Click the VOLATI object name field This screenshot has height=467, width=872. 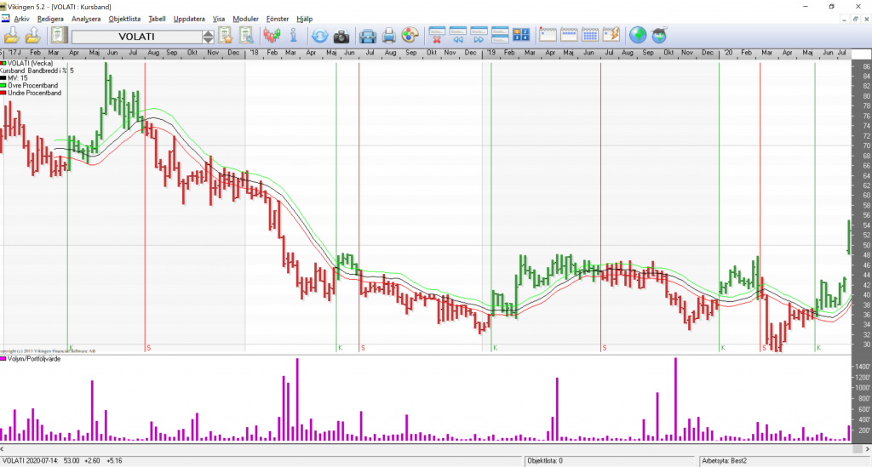136,37
